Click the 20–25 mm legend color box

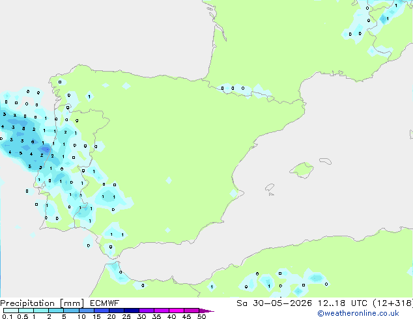point(116,311)
